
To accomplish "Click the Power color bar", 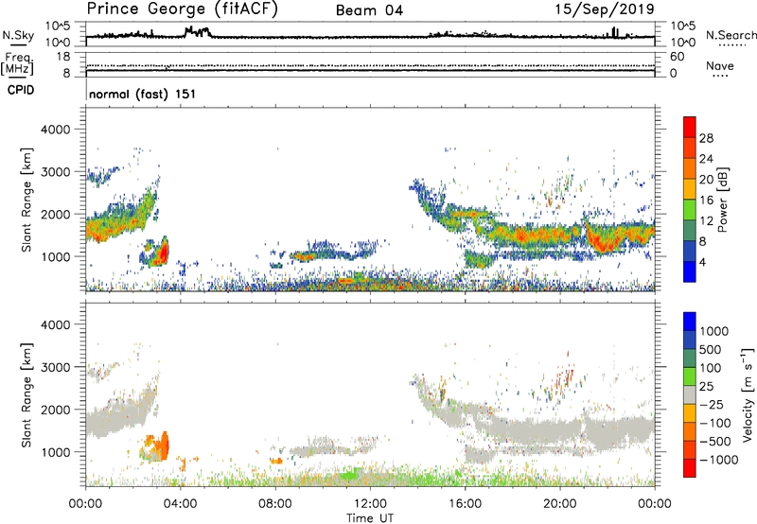I will click(690, 200).
